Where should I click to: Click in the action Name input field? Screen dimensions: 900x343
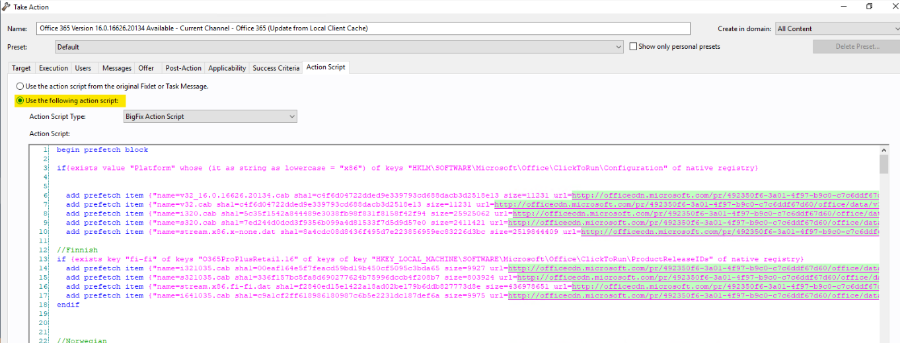coord(363,28)
